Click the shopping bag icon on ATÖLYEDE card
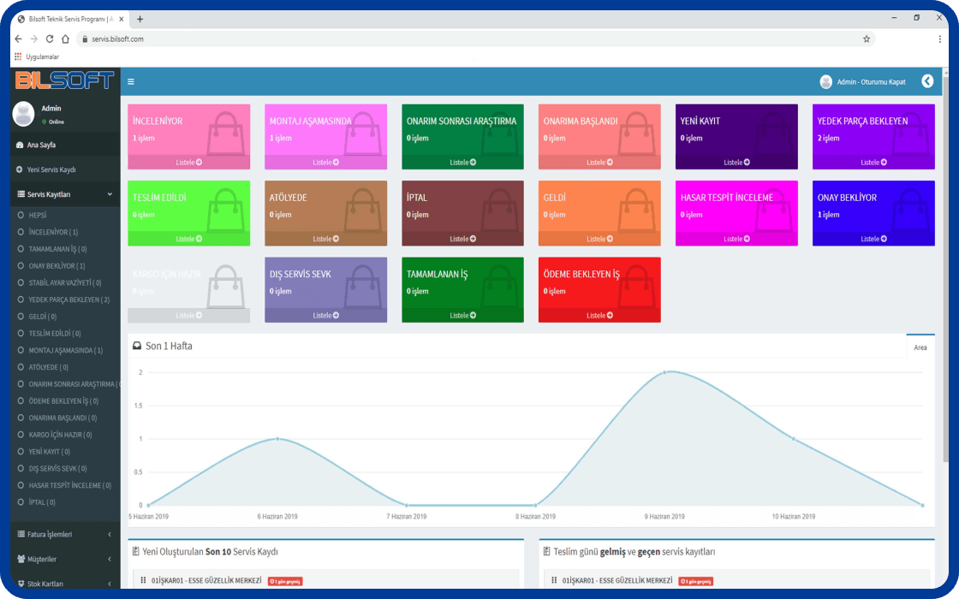This screenshot has height=599, width=959. [x=363, y=210]
